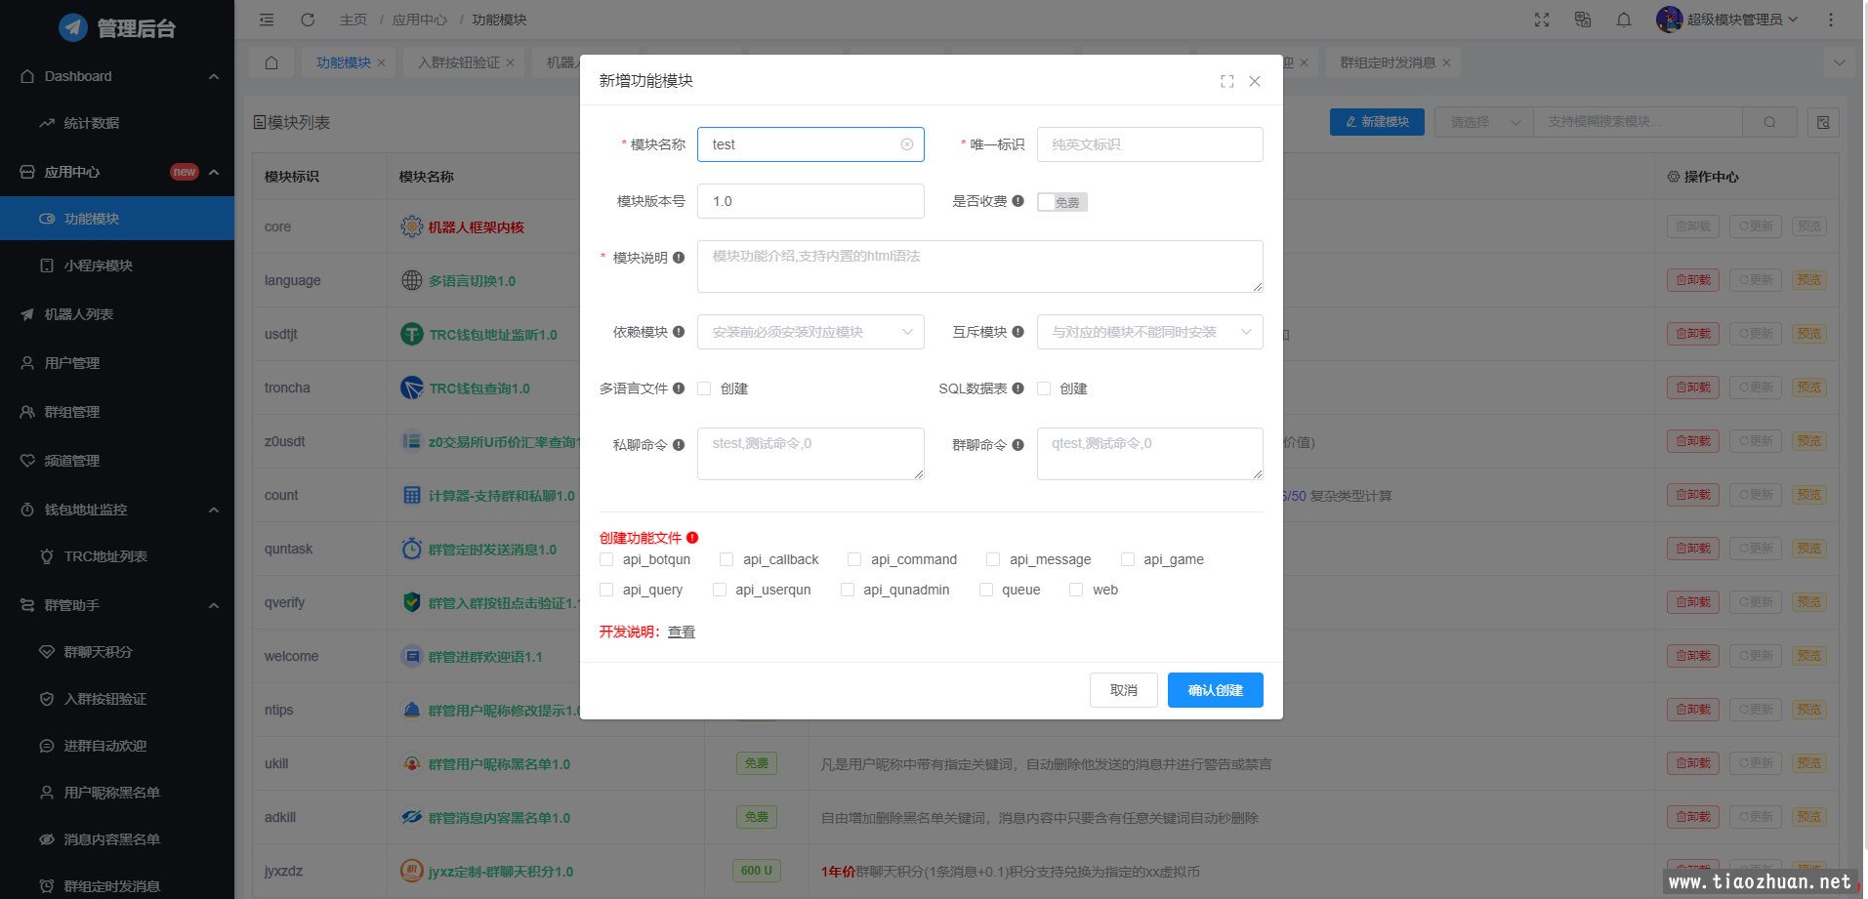Open the 开发说明 查看 link
This screenshot has height=899, width=1868.
682,633
